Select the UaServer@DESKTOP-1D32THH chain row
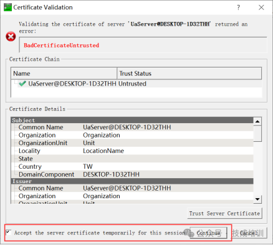Screen dimensions: 273x245 pos(136,84)
